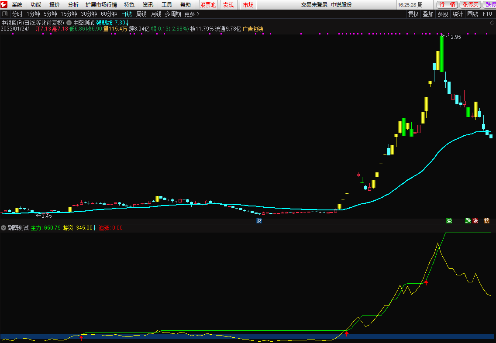The height and width of the screenshot is (343, 496).
Task: Select the 多周期 view
Action: [x=173, y=14]
